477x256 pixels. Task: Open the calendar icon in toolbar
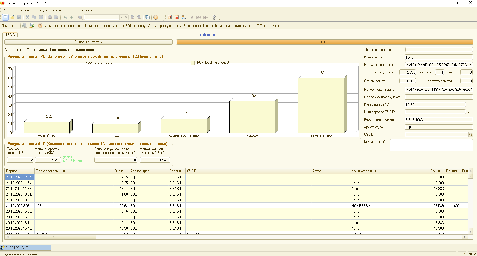tap(176, 17)
